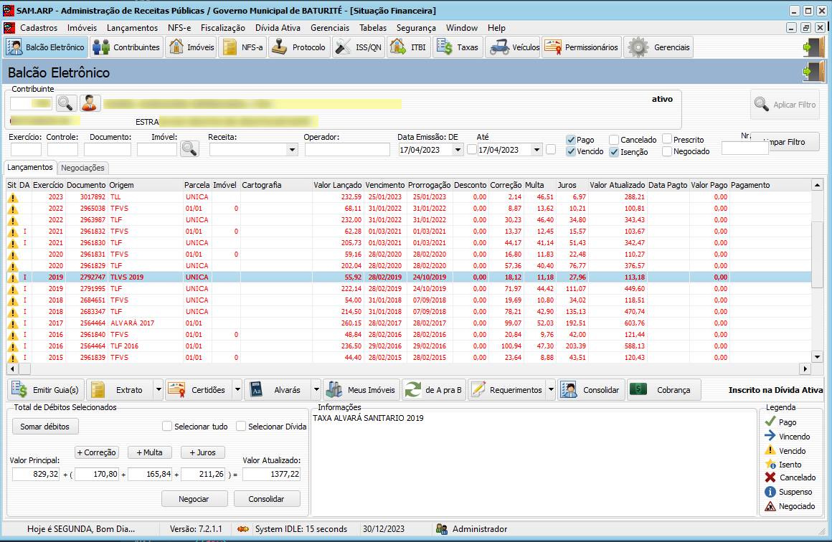
Task: Search Imóvel with magnifier icon
Action: point(189,149)
